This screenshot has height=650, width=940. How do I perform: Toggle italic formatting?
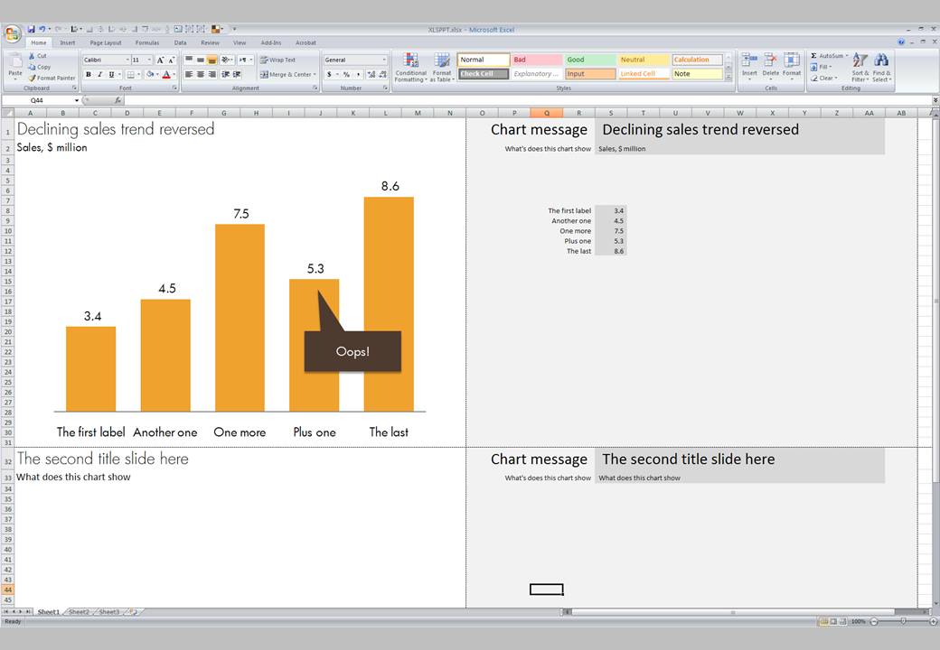(x=99, y=74)
